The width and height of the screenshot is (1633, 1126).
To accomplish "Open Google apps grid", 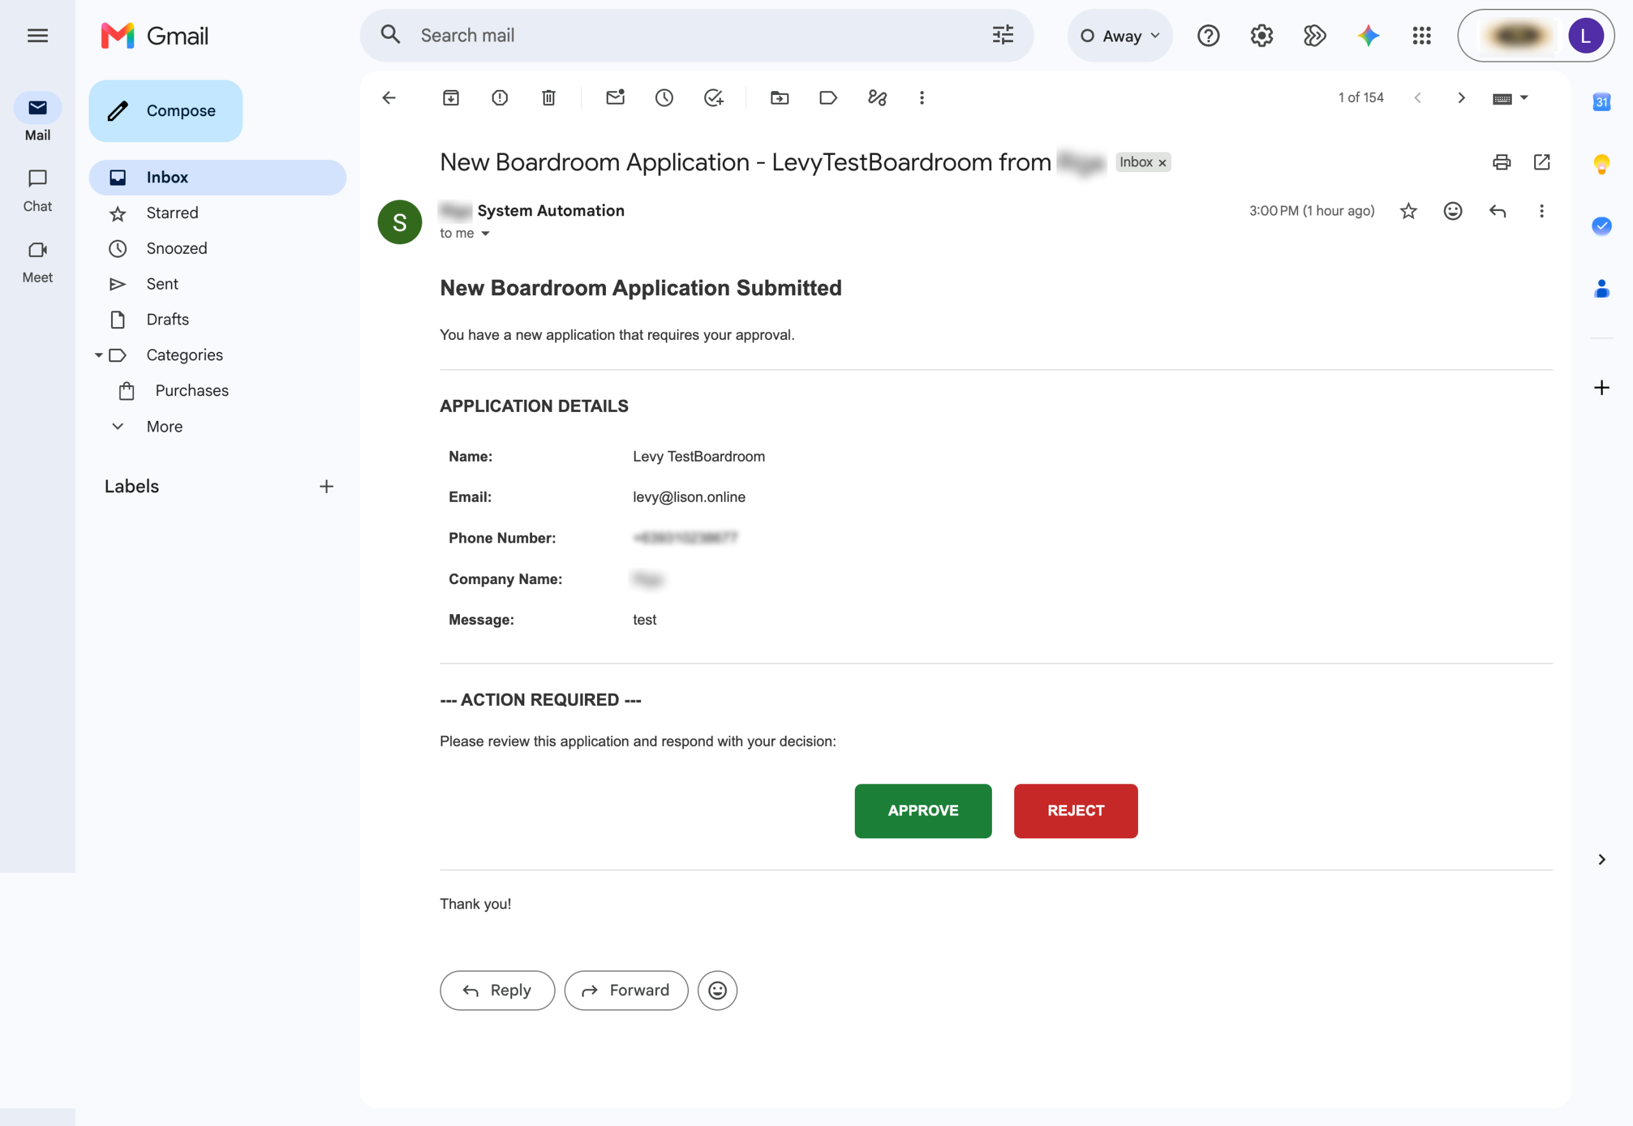I will coord(1422,35).
